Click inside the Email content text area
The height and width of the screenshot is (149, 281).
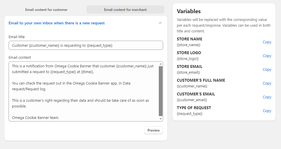tap(83, 92)
